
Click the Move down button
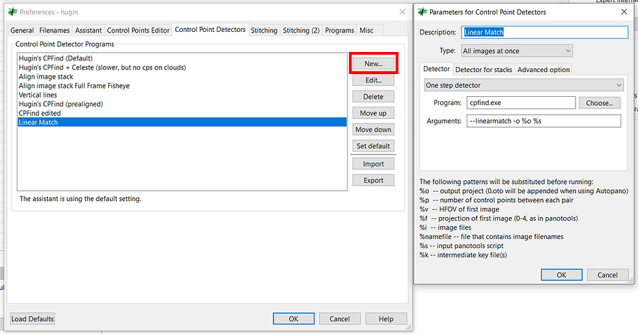tap(373, 129)
